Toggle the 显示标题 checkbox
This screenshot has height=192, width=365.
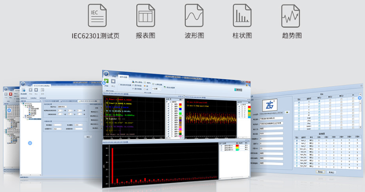[133, 85]
